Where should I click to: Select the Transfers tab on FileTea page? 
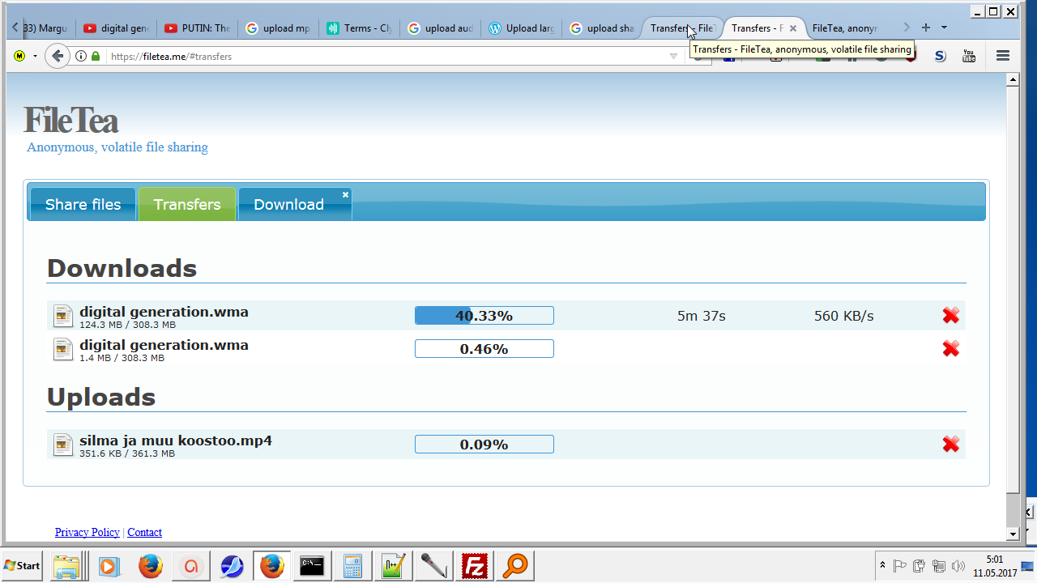(x=187, y=204)
